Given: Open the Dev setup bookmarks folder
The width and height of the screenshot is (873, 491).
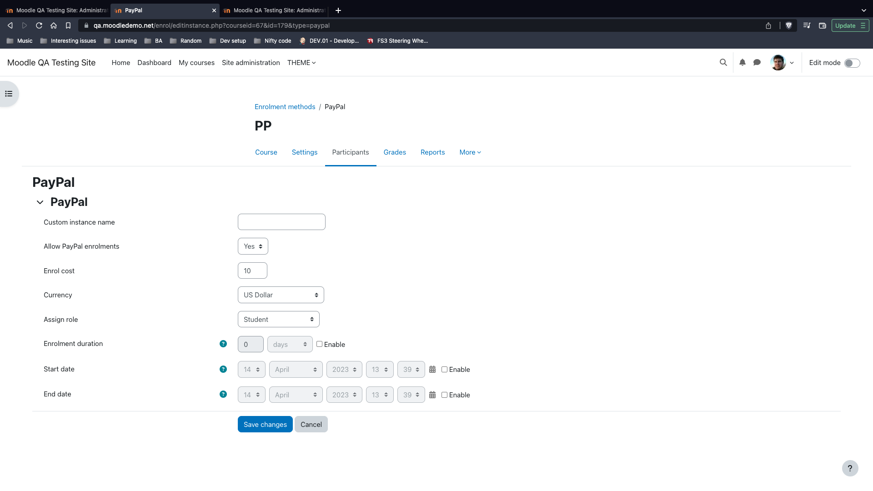Looking at the screenshot, I should tap(228, 41).
